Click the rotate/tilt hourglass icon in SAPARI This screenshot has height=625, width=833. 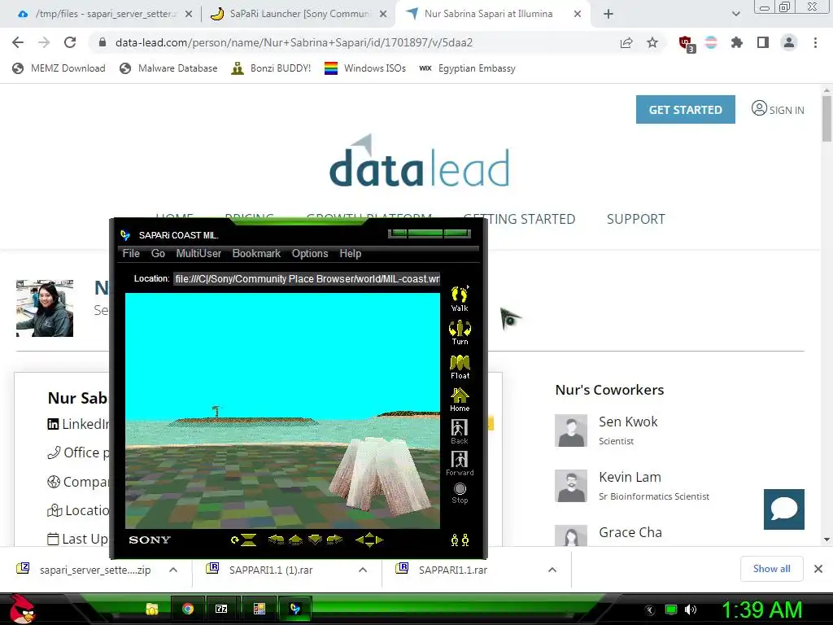click(244, 540)
